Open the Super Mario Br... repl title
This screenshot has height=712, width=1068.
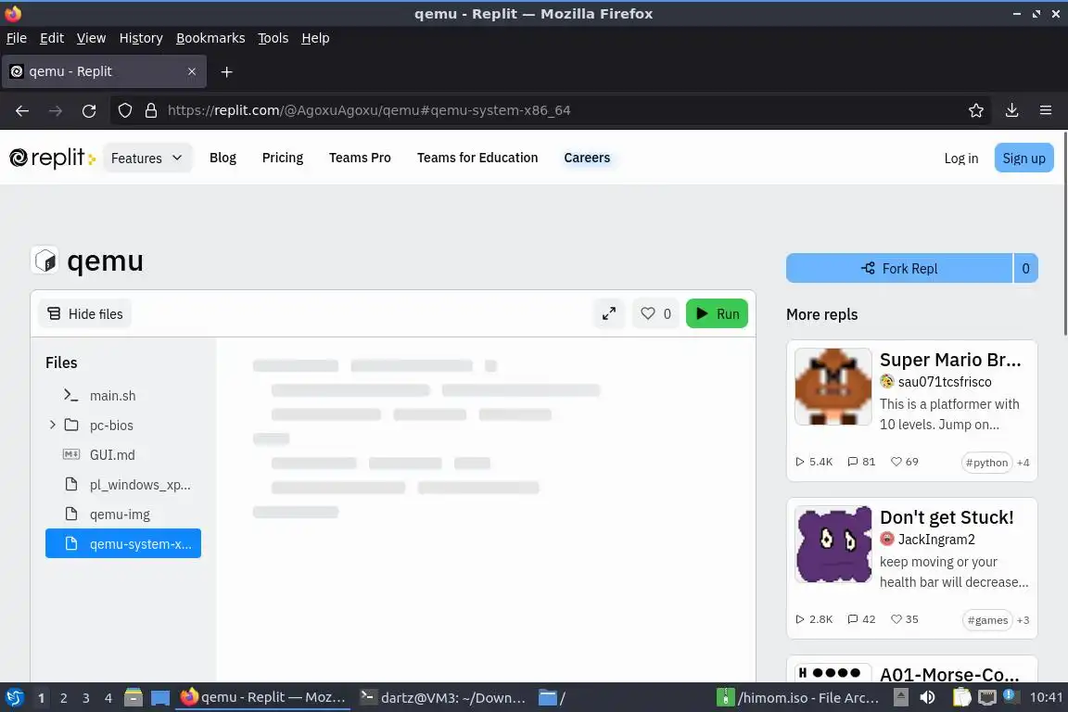point(950,360)
